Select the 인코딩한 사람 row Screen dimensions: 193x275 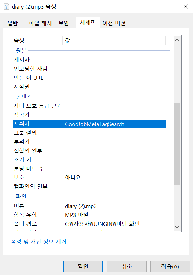coord(89,69)
